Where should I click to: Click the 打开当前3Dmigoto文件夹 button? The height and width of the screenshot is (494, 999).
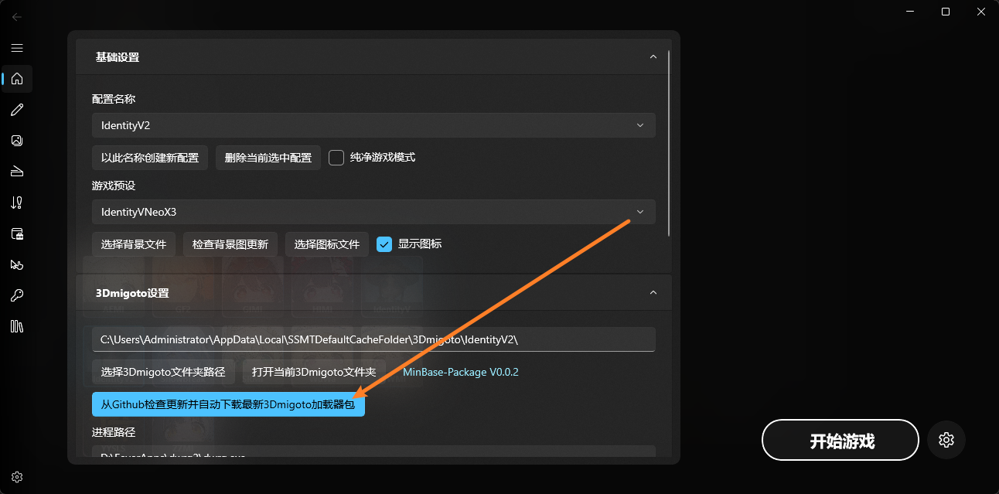pyautogui.click(x=313, y=372)
